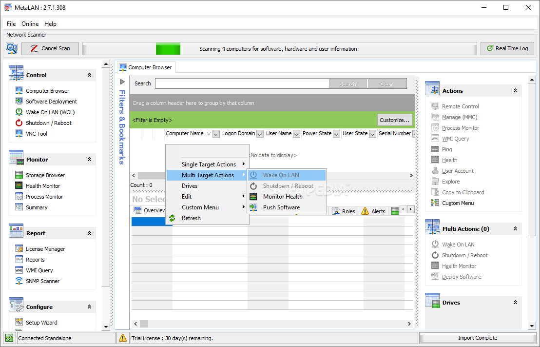Click left sidebar scroll down arrow
This screenshot has height=347, width=540.
pos(106,327)
